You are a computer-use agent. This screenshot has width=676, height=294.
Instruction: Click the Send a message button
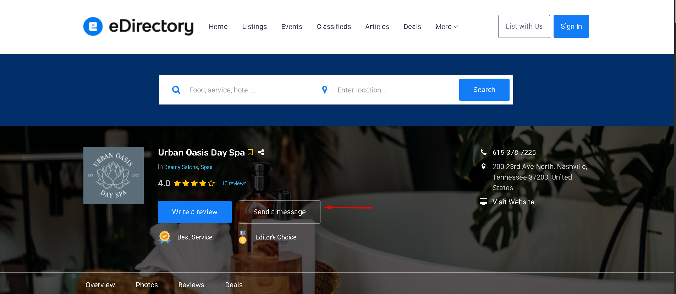[280, 212]
